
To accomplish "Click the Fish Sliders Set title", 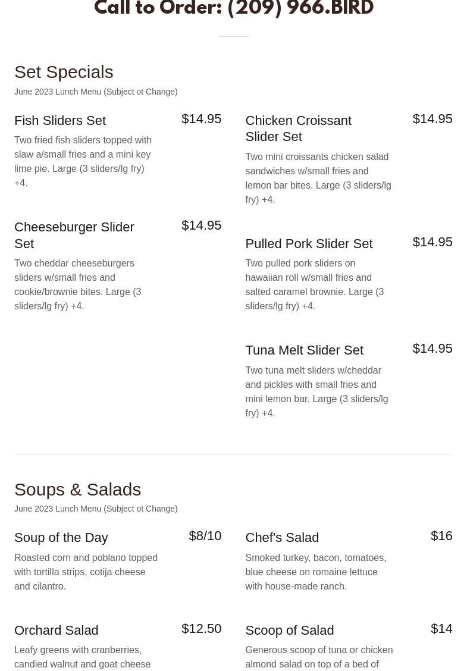I will (x=60, y=121).
